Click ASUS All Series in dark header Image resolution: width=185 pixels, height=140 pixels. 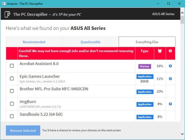163,14
